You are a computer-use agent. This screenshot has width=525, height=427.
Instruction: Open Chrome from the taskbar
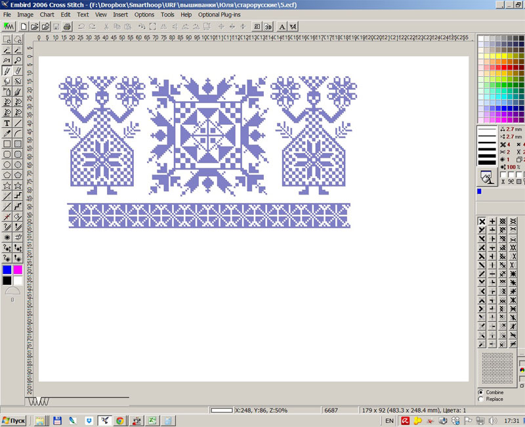coord(119,420)
